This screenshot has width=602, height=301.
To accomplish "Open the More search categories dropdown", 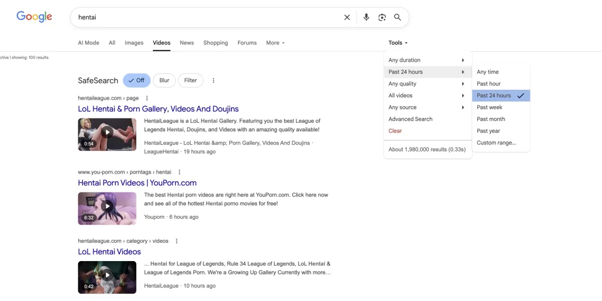I will [x=275, y=43].
